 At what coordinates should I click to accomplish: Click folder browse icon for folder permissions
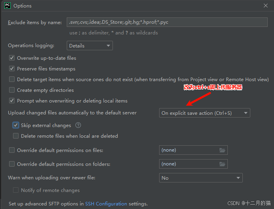[222, 164]
